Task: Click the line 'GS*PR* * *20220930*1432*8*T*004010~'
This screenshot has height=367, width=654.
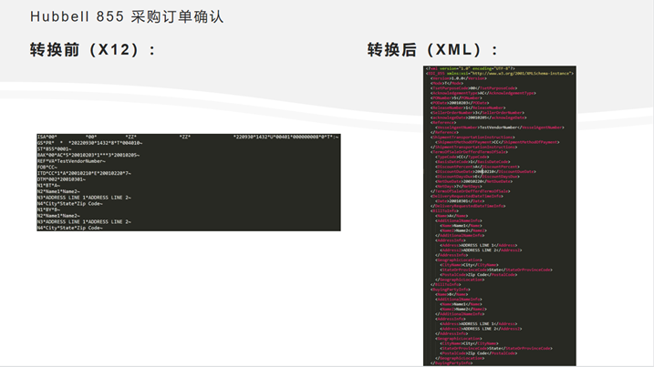Action: (89, 143)
